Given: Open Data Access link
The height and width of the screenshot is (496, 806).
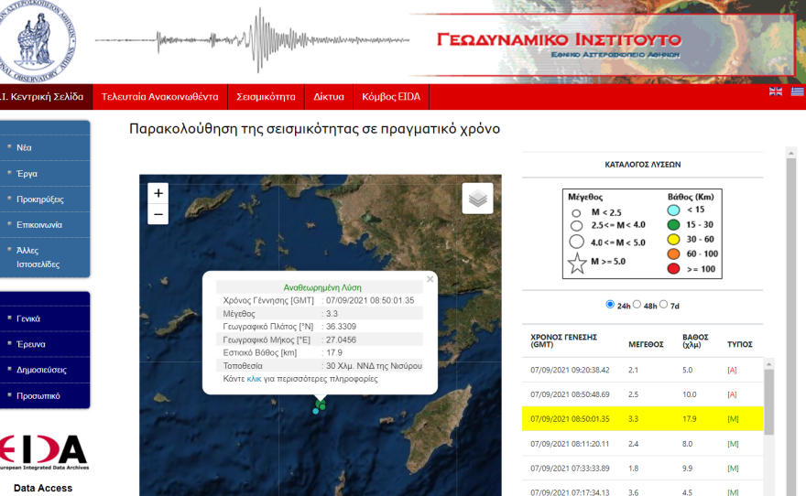Looking at the screenshot, I should 43,489.
